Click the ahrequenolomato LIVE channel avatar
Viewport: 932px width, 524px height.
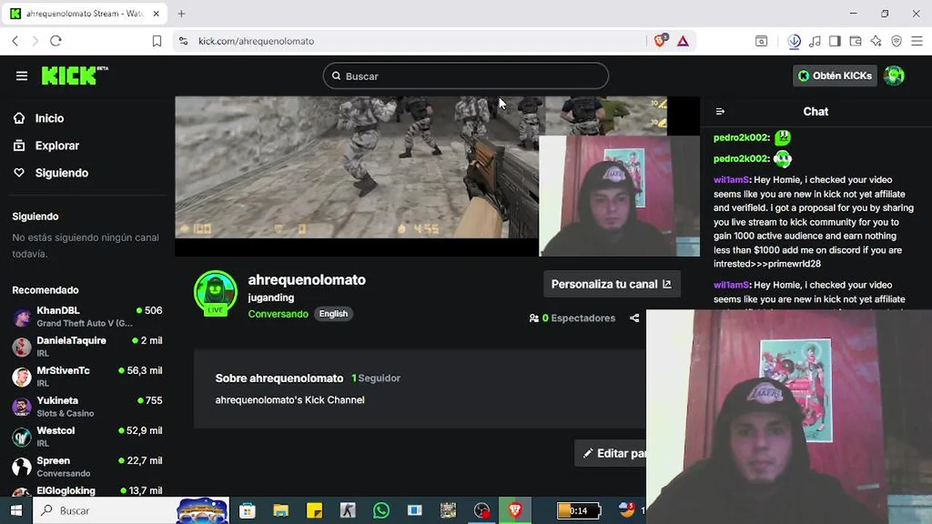pos(216,293)
